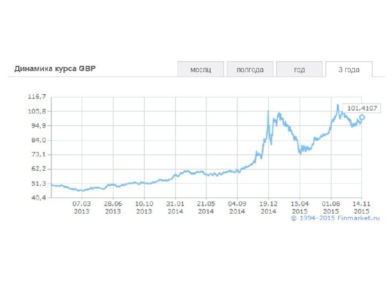Select the 3 года tab

pyautogui.click(x=348, y=70)
